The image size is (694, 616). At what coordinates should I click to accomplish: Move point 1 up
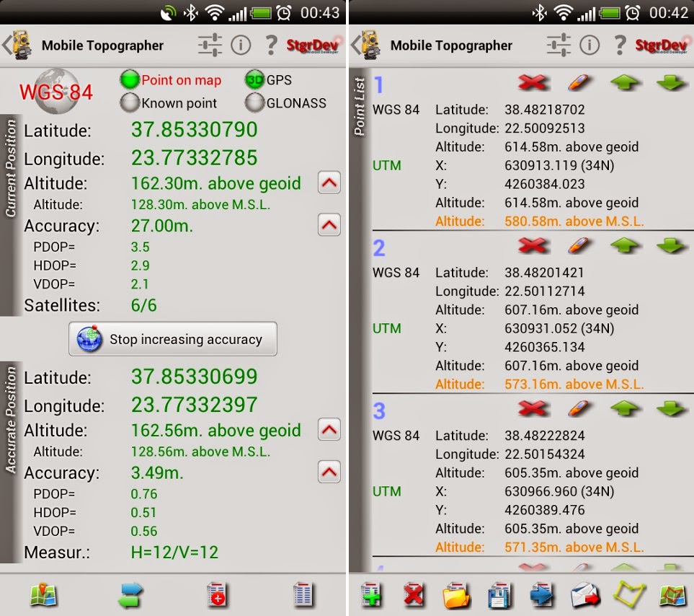tap(625, 82)
